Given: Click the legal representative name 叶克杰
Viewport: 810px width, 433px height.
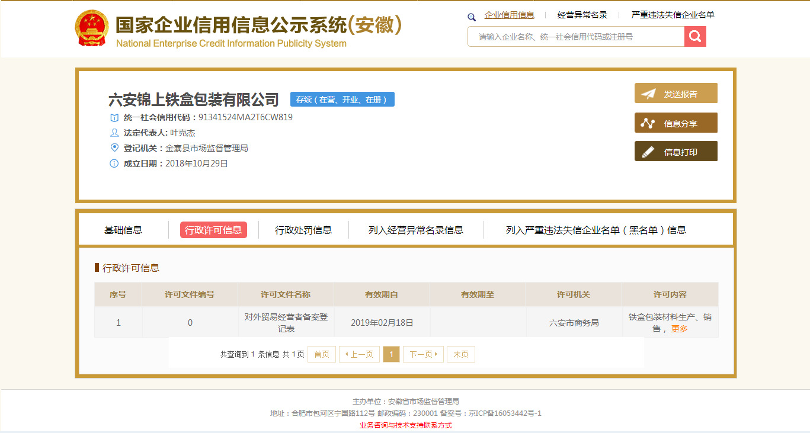Looking at the screenshot, I should pos(183,133).
